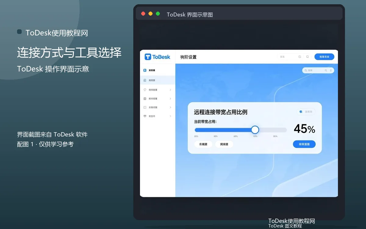
Task: Click the circular magnifier icon in the header search
Action: [x=300, y=57]
